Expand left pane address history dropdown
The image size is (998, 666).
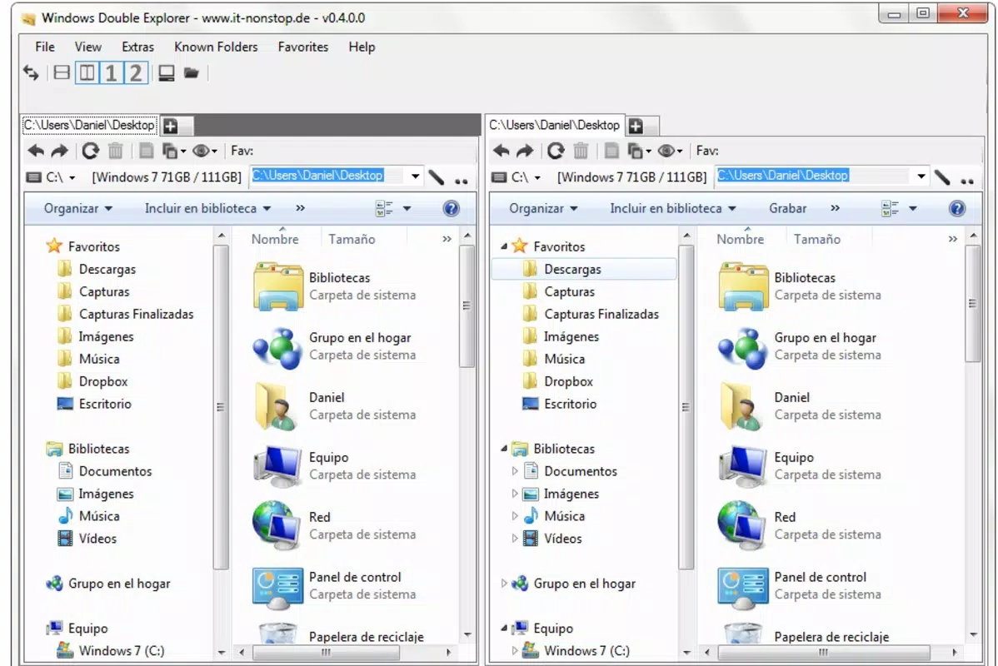(x=415, y=176)
